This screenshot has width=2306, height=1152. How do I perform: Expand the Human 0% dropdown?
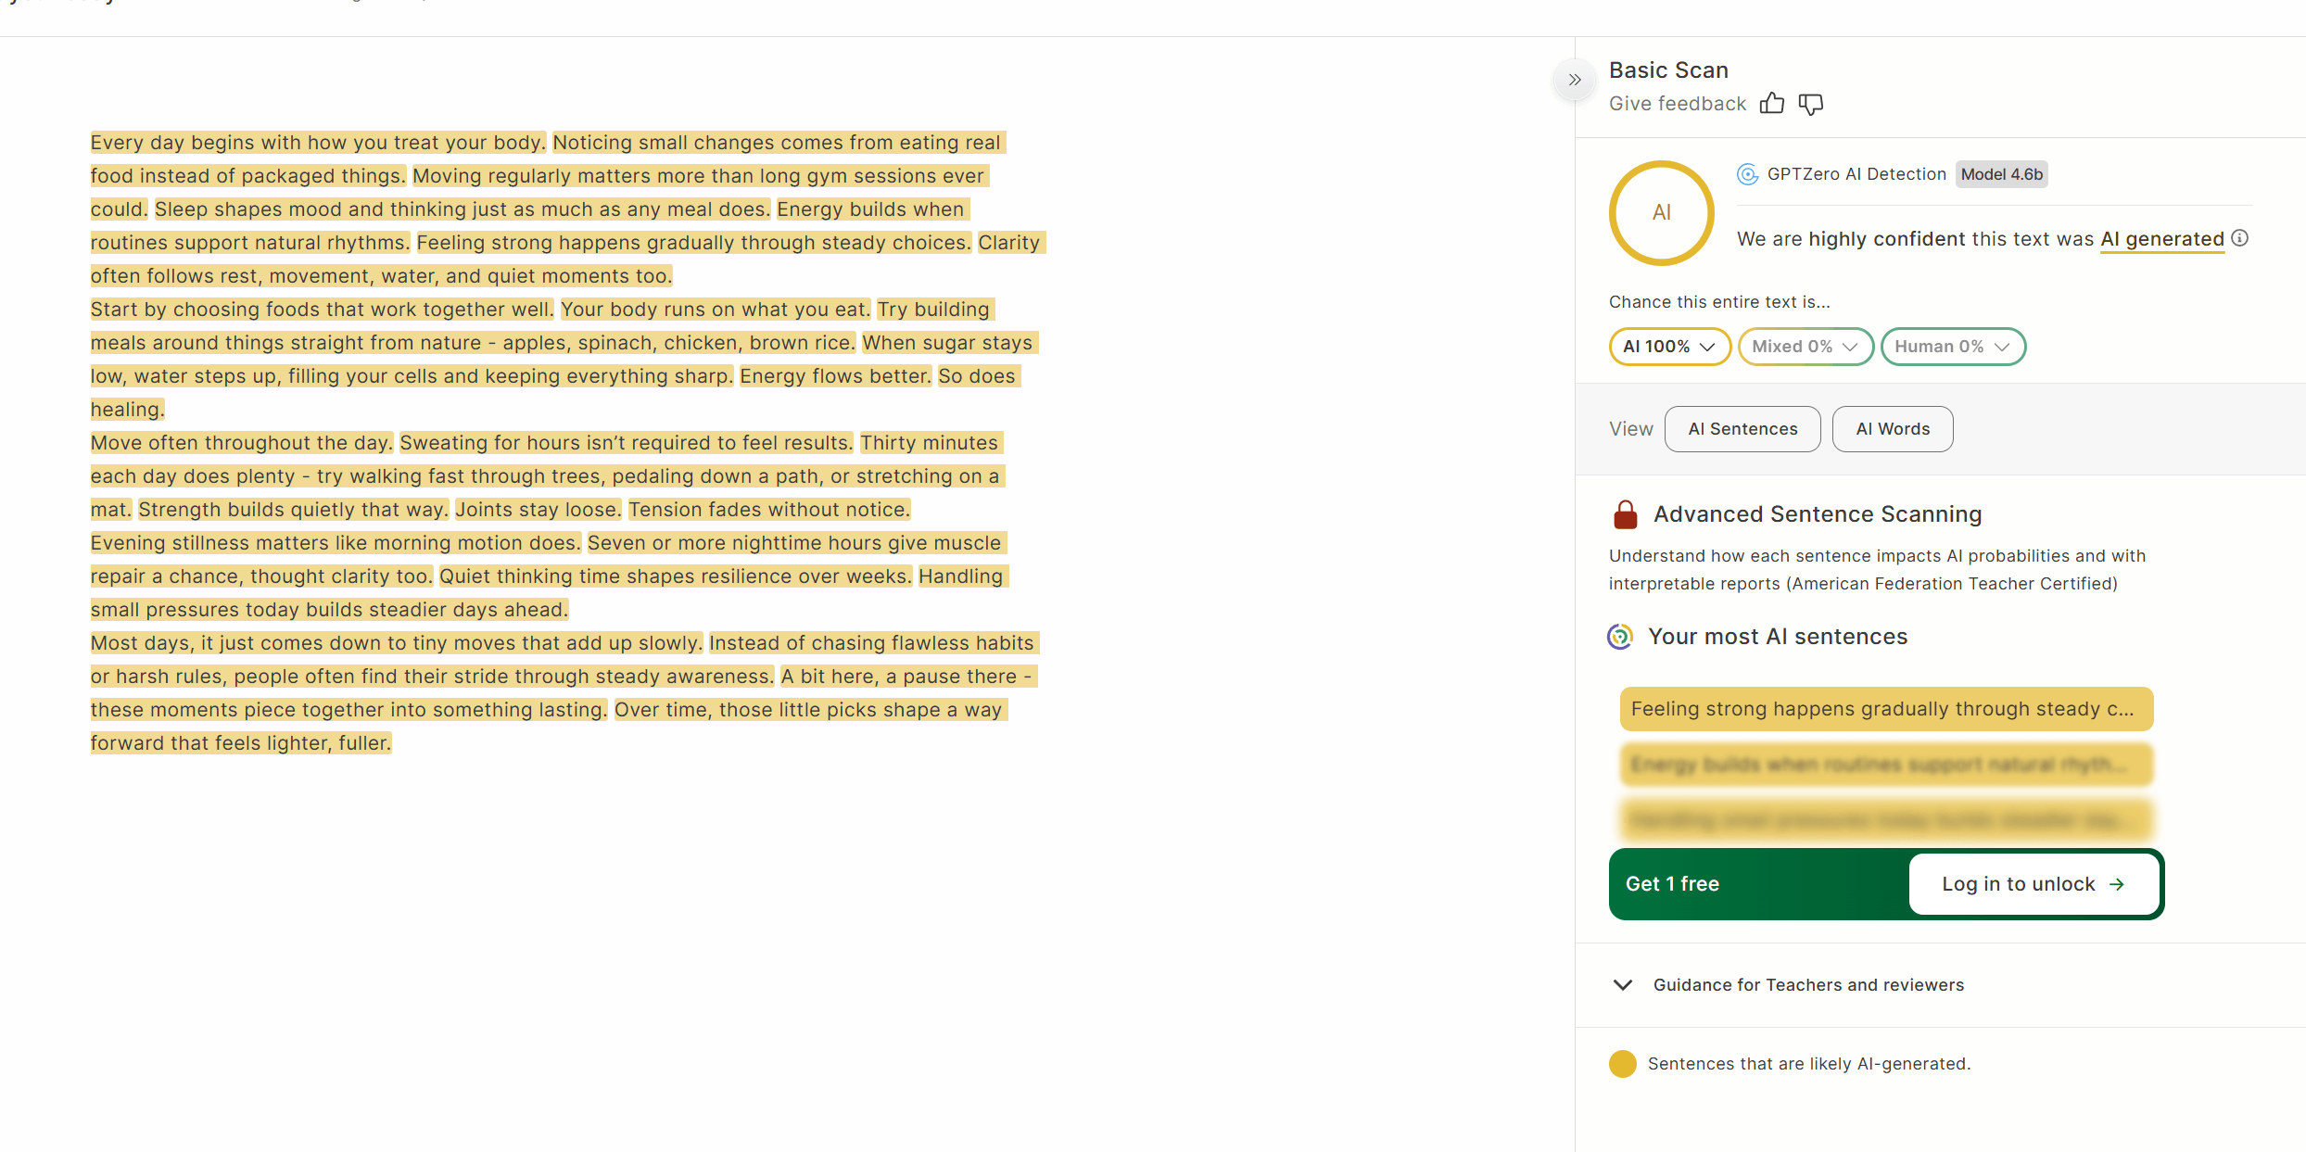tap(1952, 347)
